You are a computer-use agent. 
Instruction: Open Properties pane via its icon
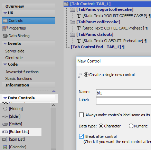click(5, 28)
